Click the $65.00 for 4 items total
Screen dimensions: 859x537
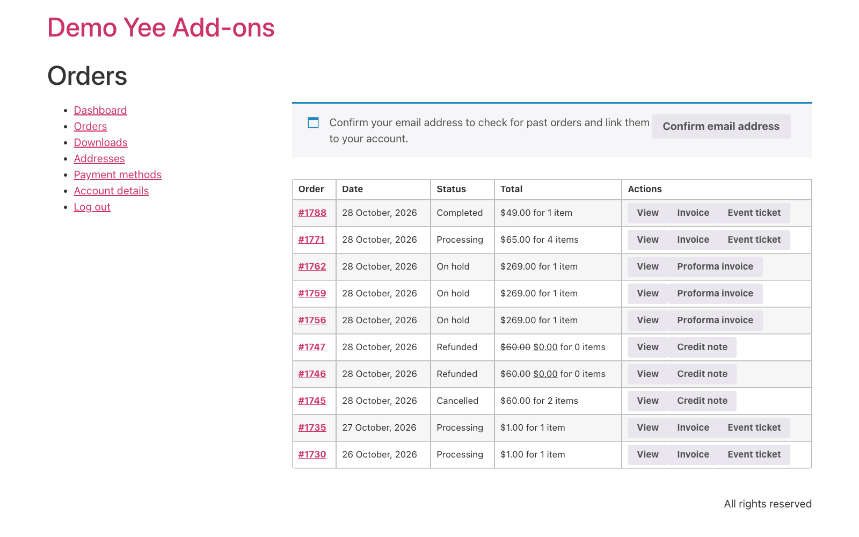click(x=540, y=240)
